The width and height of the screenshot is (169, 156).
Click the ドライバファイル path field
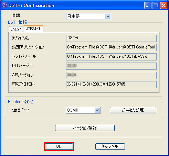point(111,57)
